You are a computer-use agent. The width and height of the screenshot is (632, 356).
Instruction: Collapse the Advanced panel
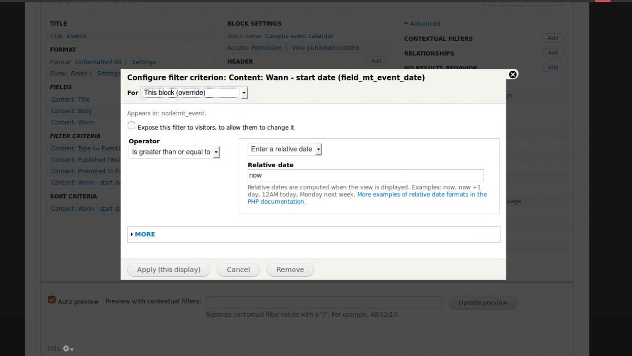[421, 23]
